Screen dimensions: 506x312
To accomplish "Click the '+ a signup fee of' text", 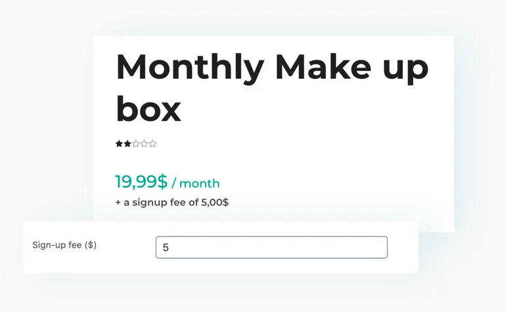I will click(x=157, y=202).
